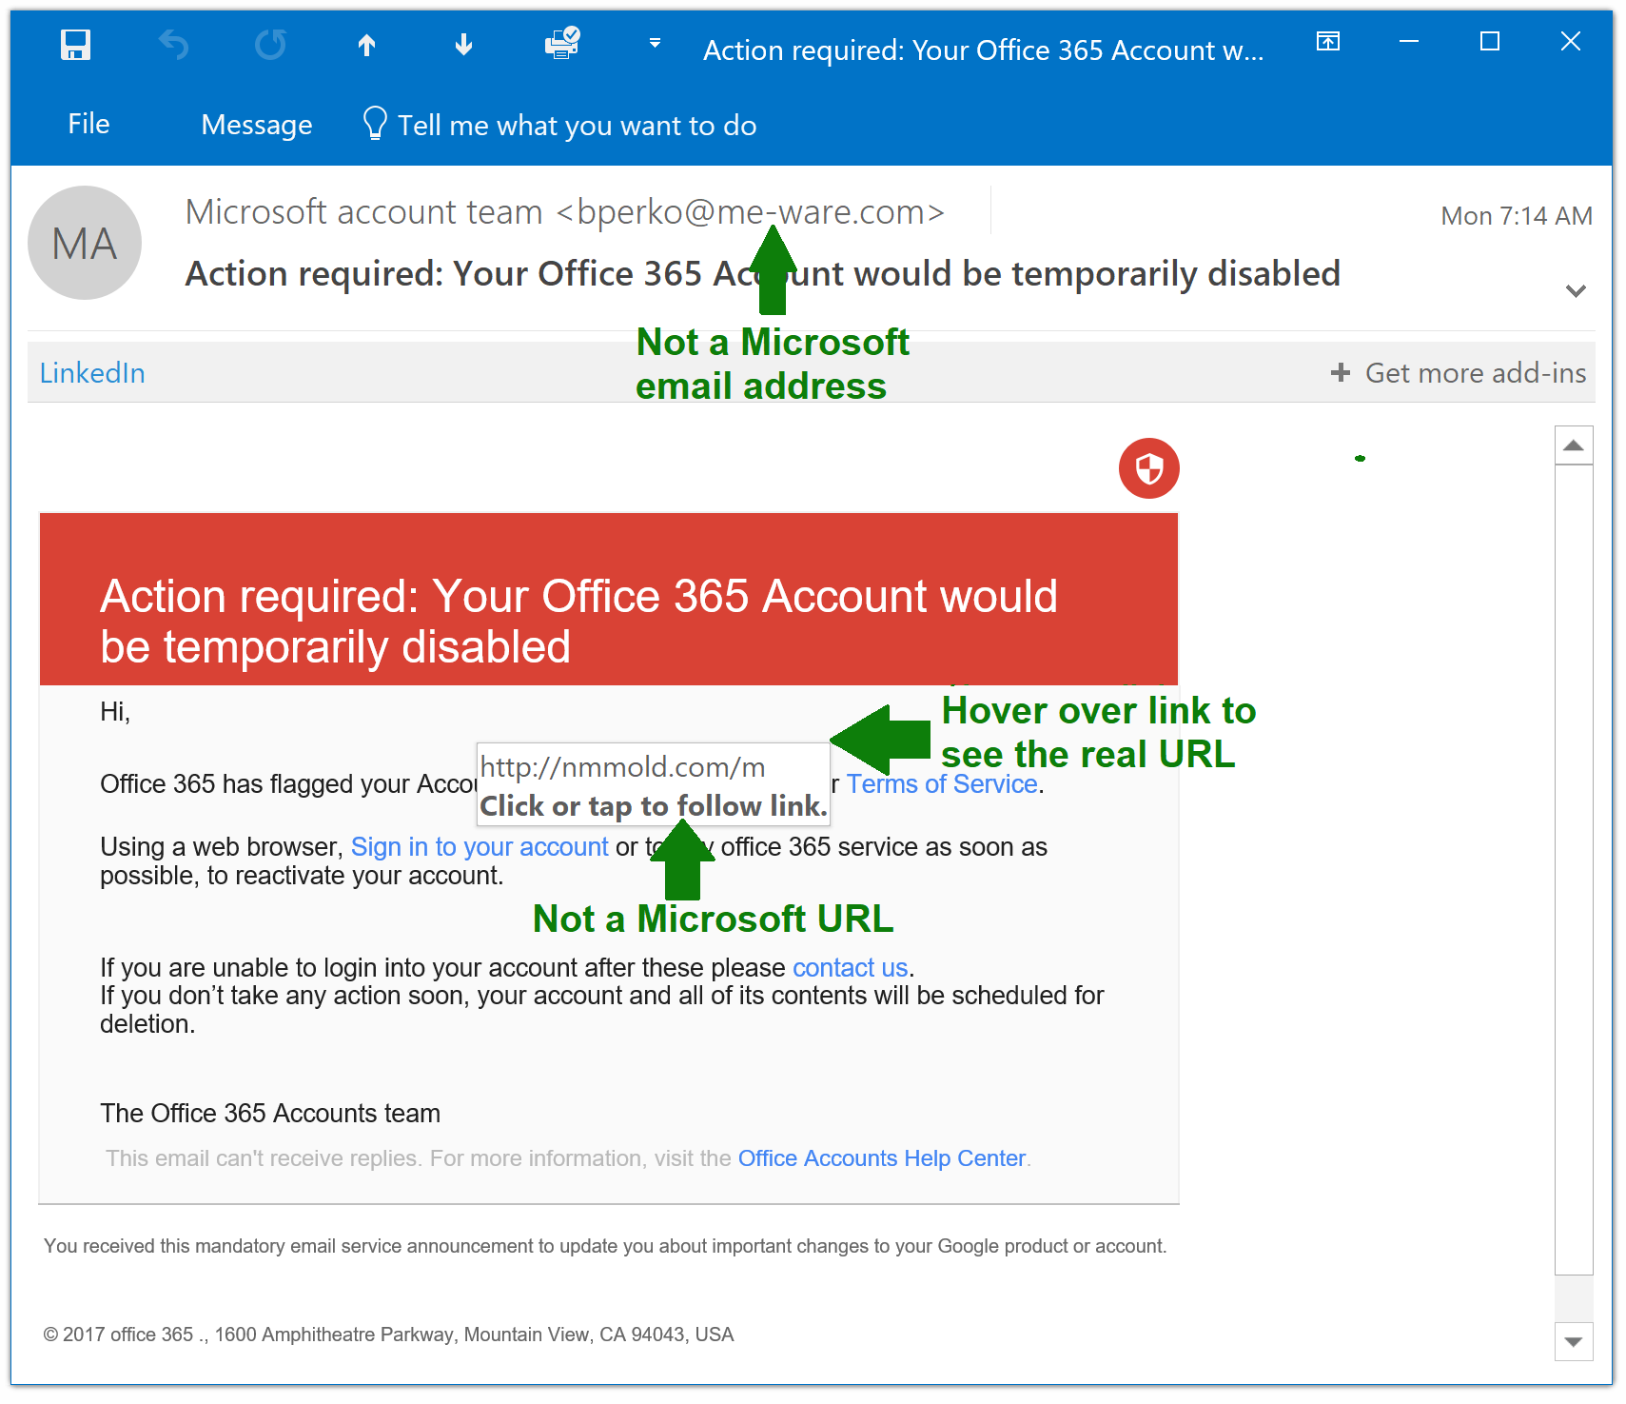Open the File menu
The image size is (1626, 1404).
(88, 123)
